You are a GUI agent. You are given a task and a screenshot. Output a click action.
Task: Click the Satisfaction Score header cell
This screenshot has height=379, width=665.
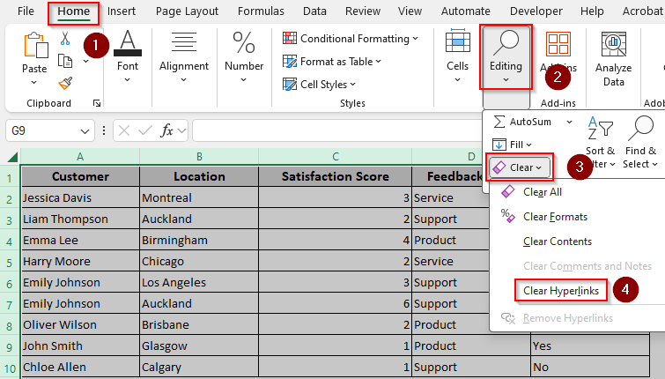pos(335,176)
